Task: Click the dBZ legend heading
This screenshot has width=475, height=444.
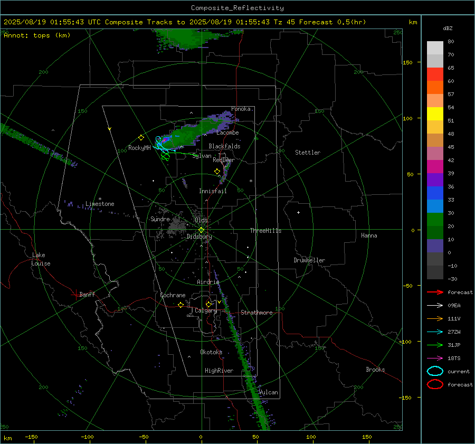Action: 448,28
